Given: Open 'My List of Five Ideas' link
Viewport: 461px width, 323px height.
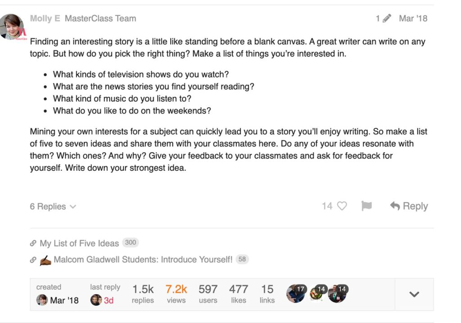Looking at the screenshot, I should 79,243.
